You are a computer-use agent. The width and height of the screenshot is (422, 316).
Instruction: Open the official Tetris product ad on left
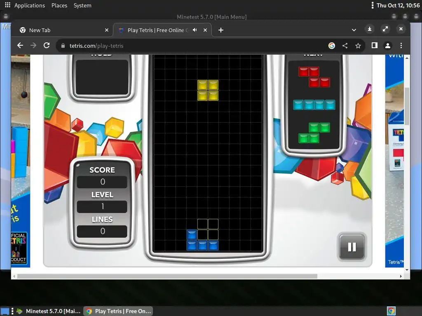click(x=21, y=161)
